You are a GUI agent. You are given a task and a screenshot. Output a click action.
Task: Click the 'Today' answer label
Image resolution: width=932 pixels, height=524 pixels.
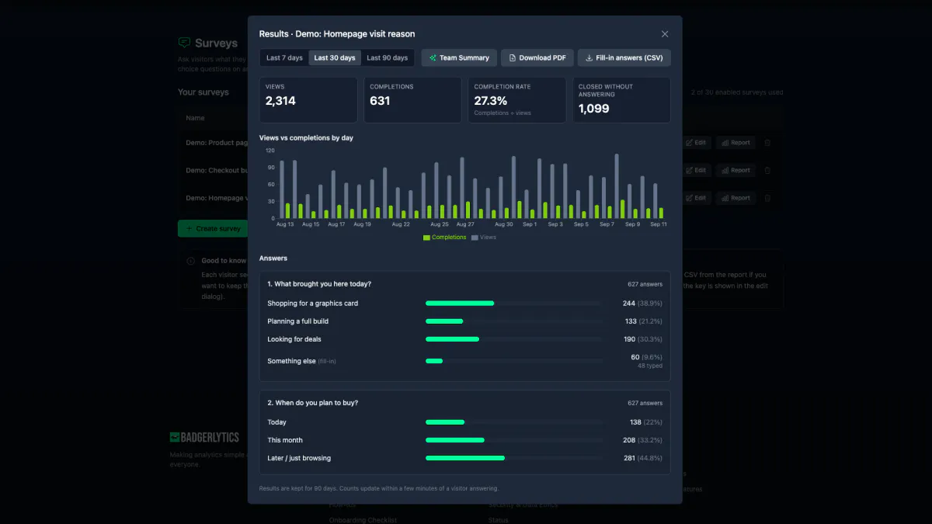point(277,422)
